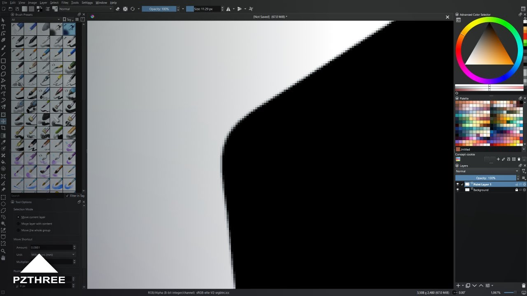Select the Ellipse shape tool
The image size is (527, 296).
3,67
